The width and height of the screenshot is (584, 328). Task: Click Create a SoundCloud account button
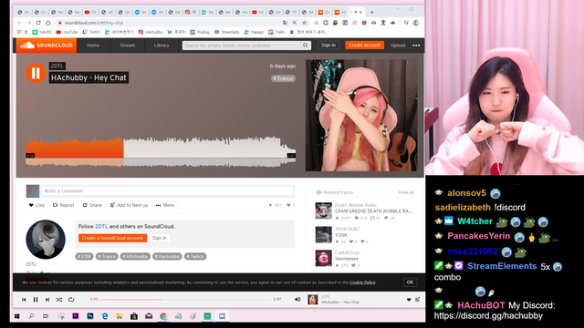(x=112, y=238)
